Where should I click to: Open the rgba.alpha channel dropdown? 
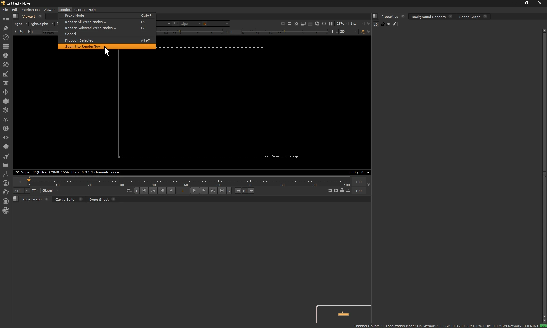point(42,24)
